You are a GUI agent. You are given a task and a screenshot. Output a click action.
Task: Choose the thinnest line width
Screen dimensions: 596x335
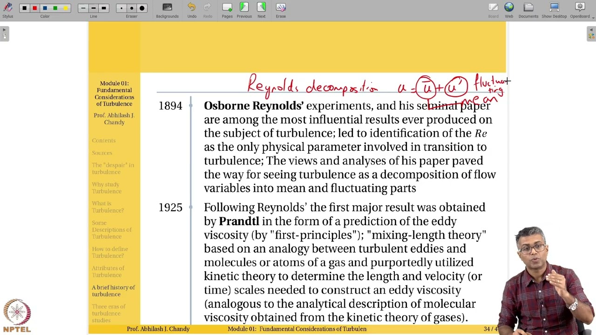(x=83, y=8)
